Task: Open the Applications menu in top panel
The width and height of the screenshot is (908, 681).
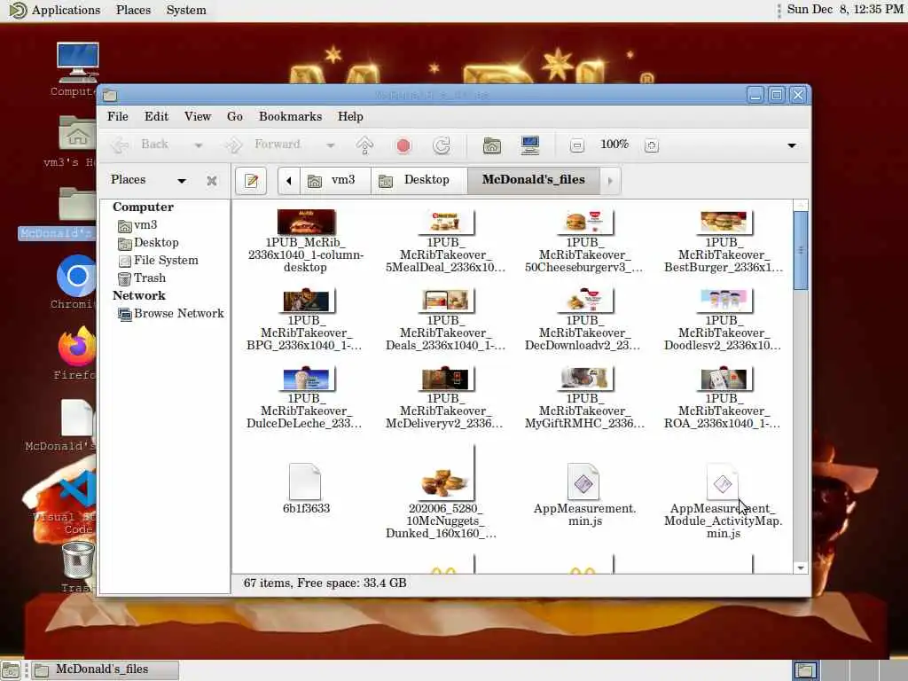Action: coord(55,10)
